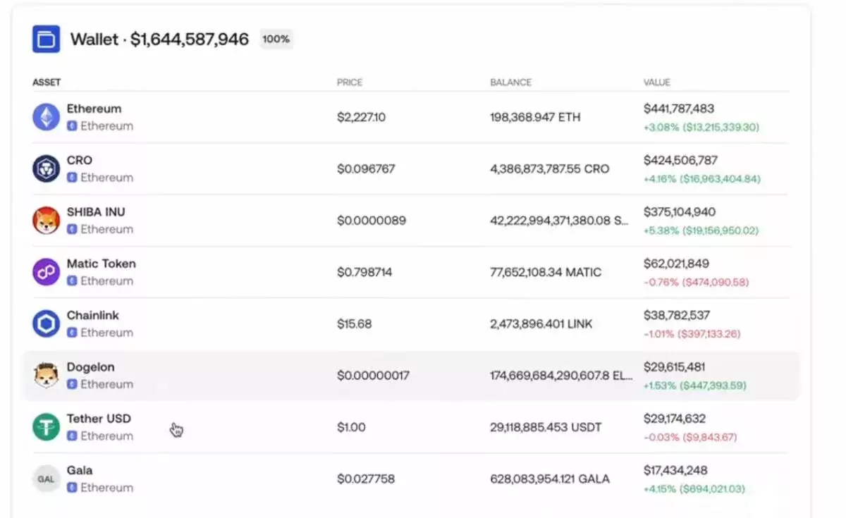This screenshot has height=518, width=846.
Task: Click the balance 4,386,873,787.55 CRO
Action: (x=550, y=169)
